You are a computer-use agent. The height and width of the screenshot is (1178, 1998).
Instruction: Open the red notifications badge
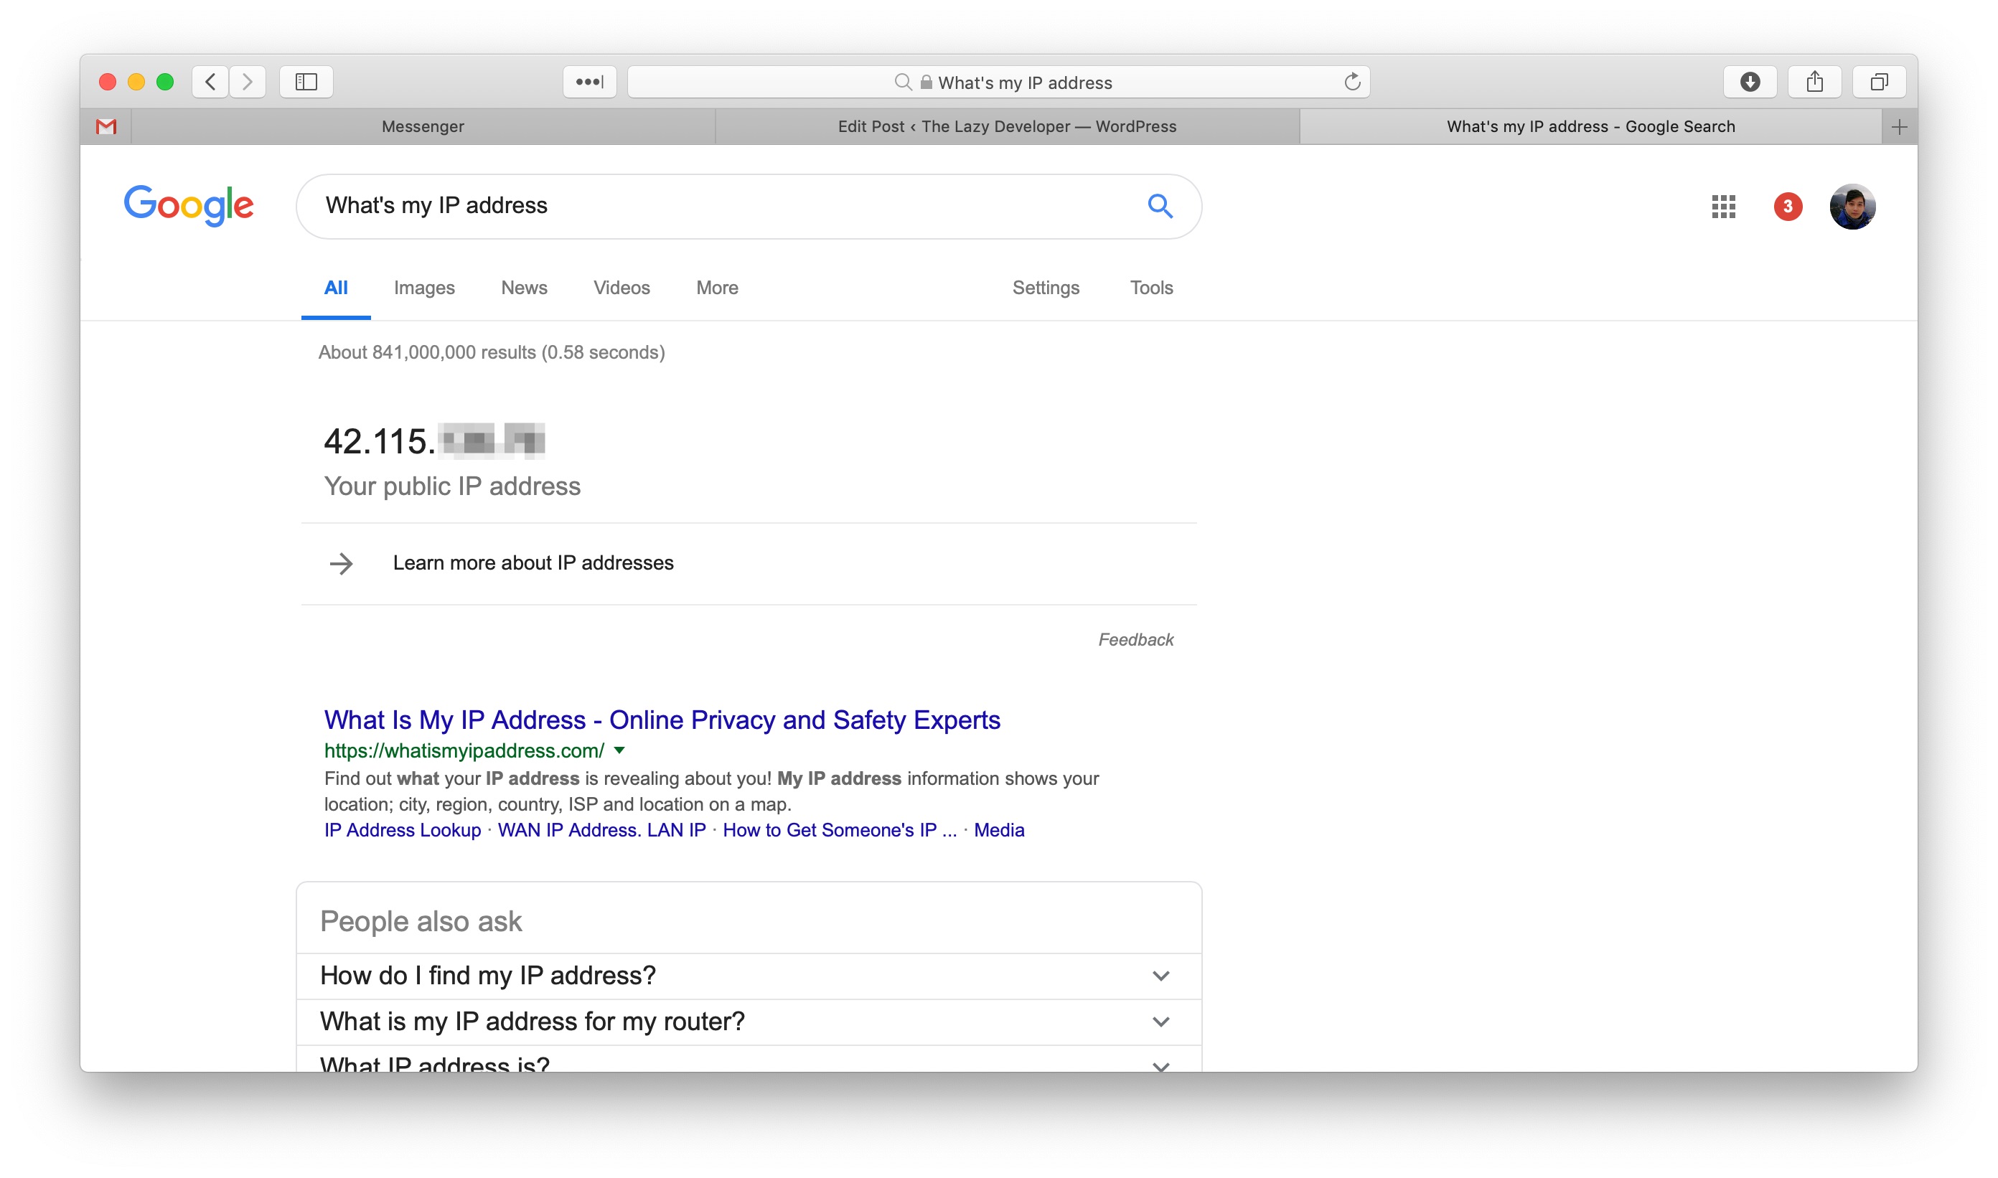point(1787,207)
